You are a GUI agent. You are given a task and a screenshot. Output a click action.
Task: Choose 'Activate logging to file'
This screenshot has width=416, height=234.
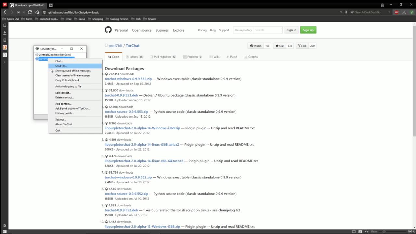75,86
